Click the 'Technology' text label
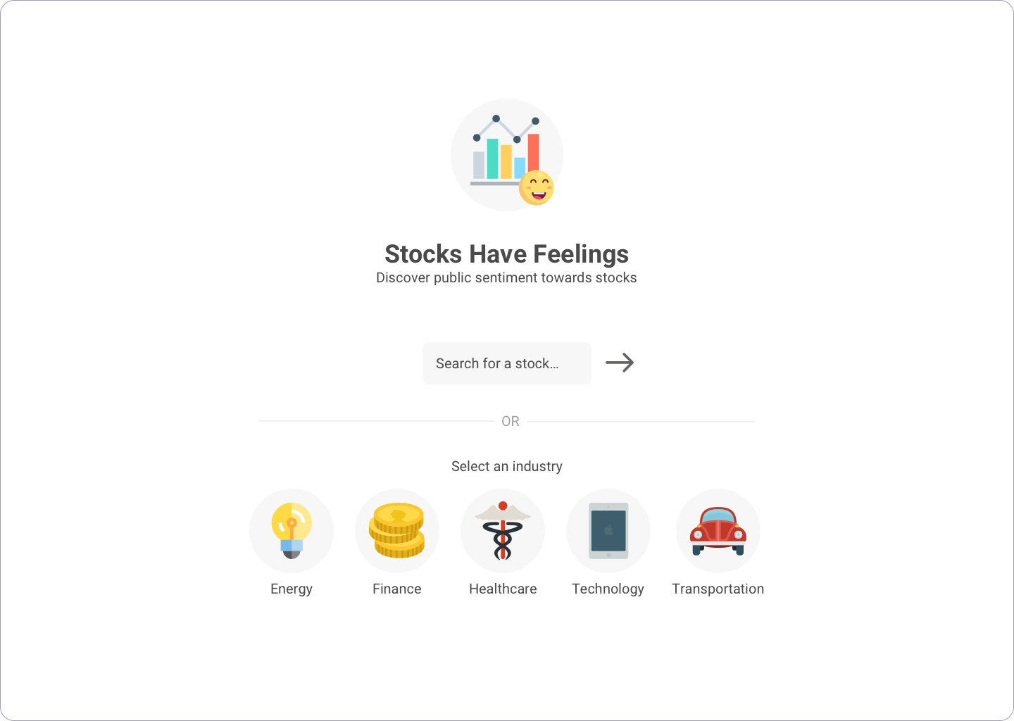This screenshot has height=721, width=1014. click(x=608, y=589)
